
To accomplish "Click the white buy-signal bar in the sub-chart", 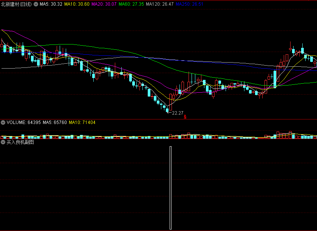I will 171,188.
